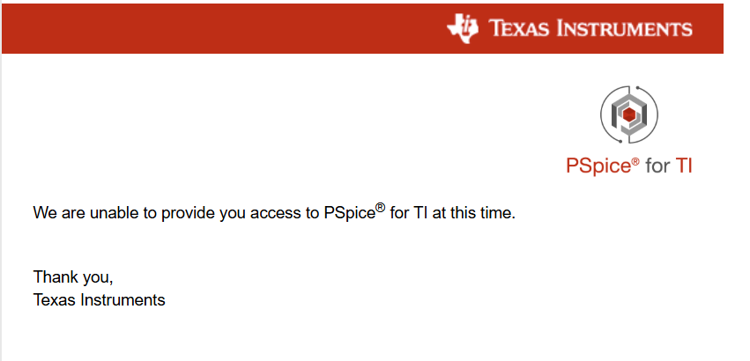Screen dimensions: 750x361
Task: Click the word "provide" in the message
Action: coord(182,213)
